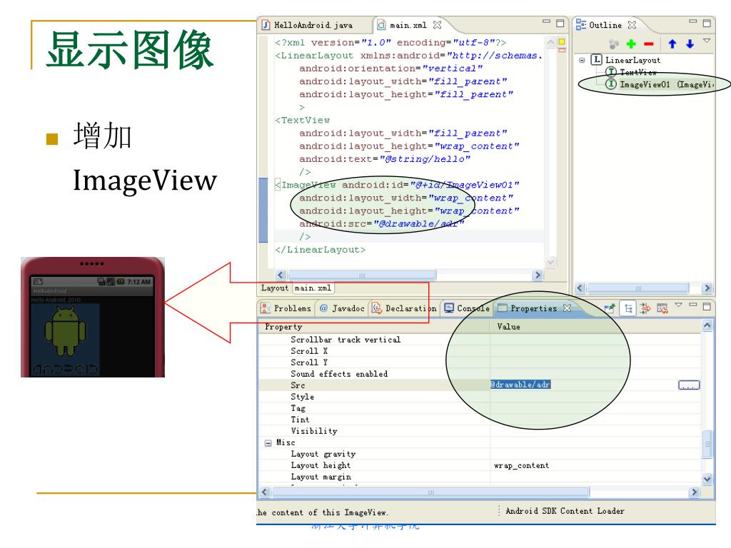This screenshot has height=548, width=731.
Task: Select the Scroll Y property row
Action: [480, 362]
